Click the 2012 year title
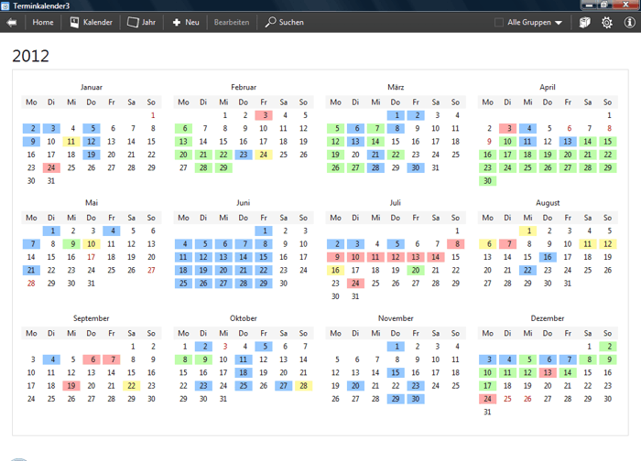This screenshot has height=461, width=641. pos(30,56)
